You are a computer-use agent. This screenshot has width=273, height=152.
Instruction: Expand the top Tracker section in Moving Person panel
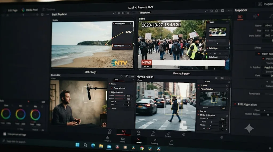[x=199, y=85]
